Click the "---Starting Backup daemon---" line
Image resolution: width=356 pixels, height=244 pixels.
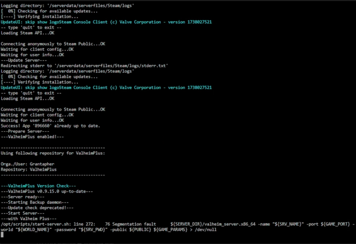35,202
